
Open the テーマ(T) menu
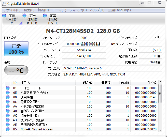click(x=59, y=10)
